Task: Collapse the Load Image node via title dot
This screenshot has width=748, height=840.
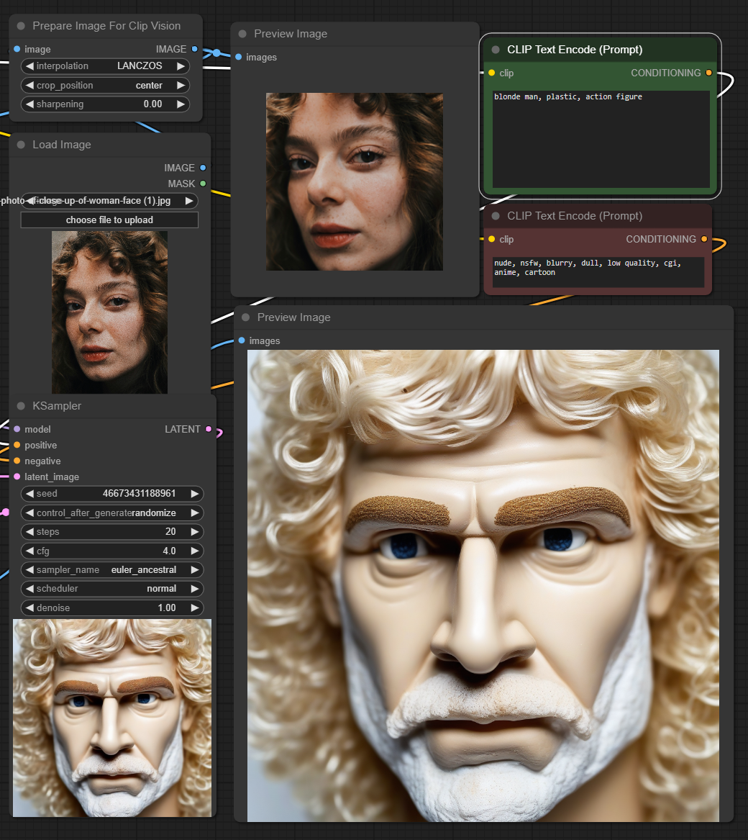Action: tap(21, 145)
